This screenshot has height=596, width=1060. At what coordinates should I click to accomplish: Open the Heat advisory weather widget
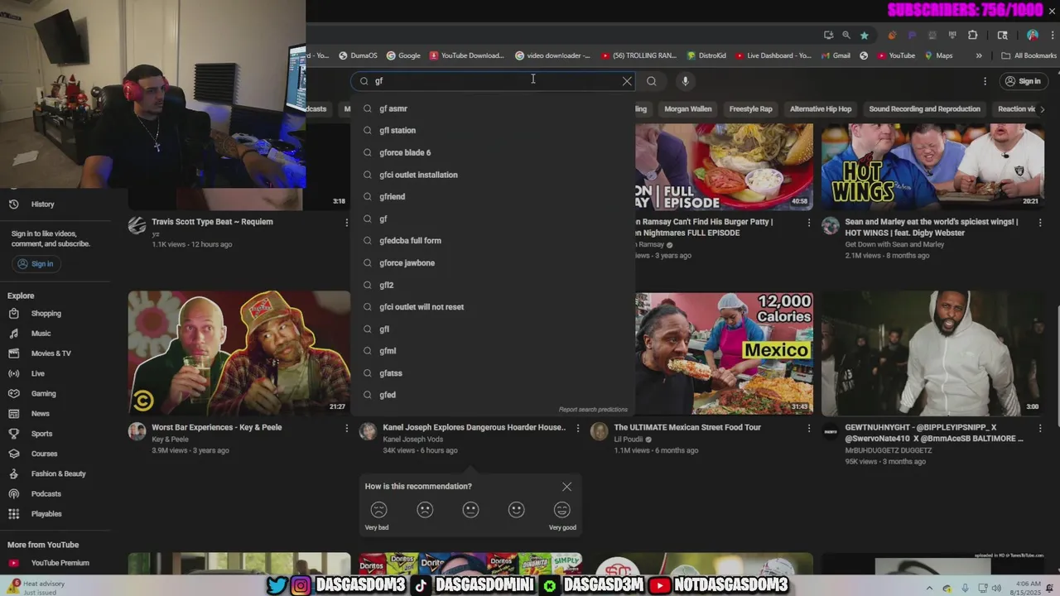pyautogui.click(x=37, y=587)
